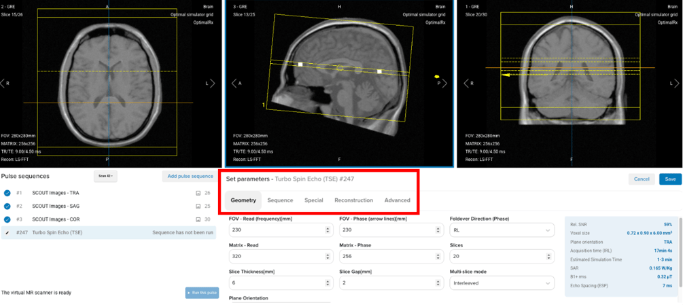Open the Scan All dropdown

tap(105, 176)
